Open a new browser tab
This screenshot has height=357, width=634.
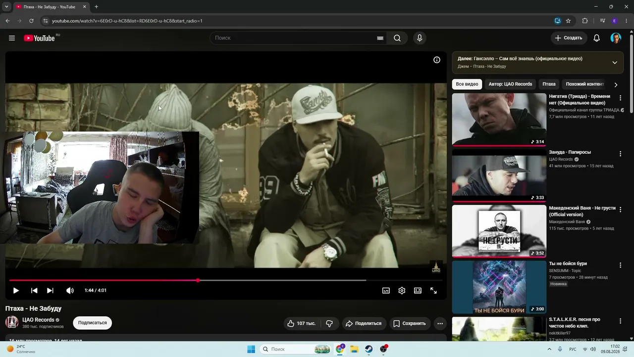point(96,7)
